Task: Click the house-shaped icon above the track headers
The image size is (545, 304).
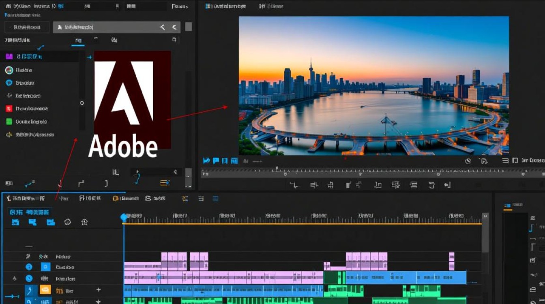Action: point(84,222)
